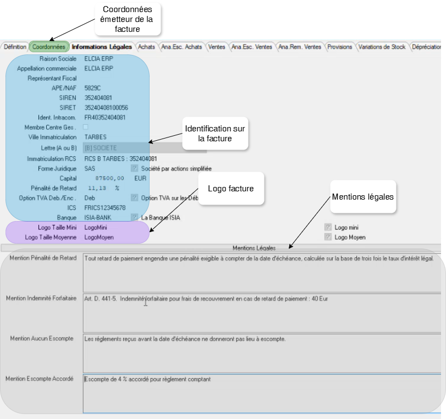Click the SIREN number field
This screenshot has width=446, height=419.
click(99, 97)
